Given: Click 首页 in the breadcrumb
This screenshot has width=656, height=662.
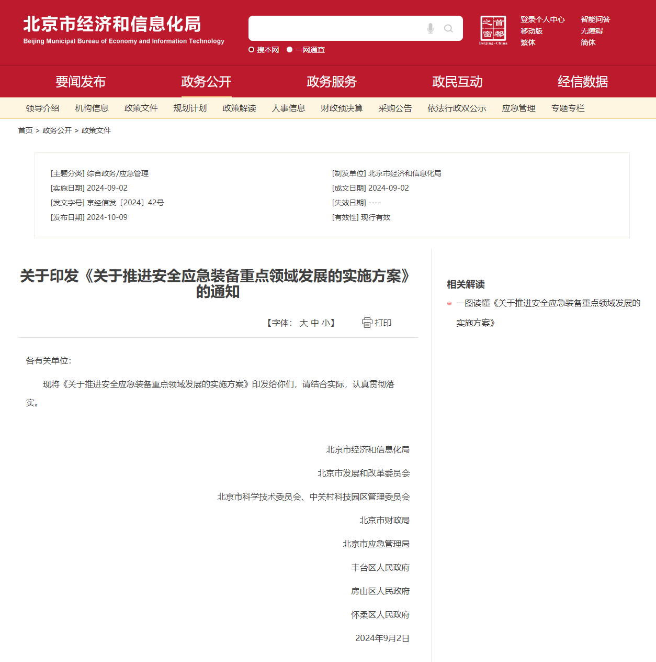Looking at the screenshot, I should point(25,130).
